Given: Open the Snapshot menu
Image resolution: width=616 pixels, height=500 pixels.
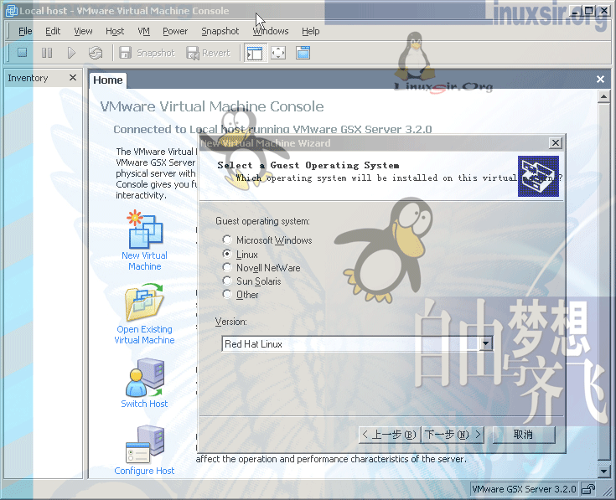Looking at the screenshot, I should coord(220,31).
